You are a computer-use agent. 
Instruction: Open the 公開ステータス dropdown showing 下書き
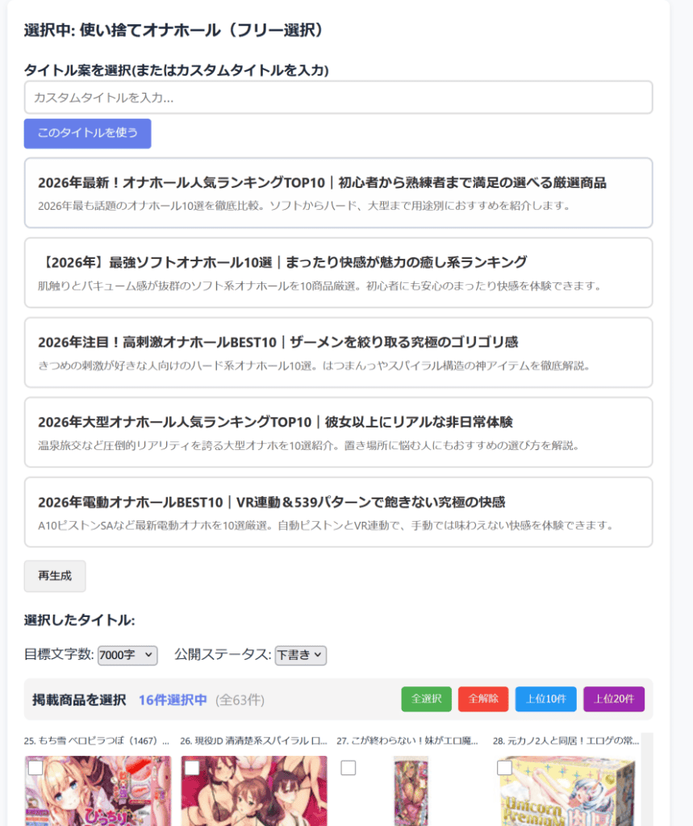click(x=300, y=655)
